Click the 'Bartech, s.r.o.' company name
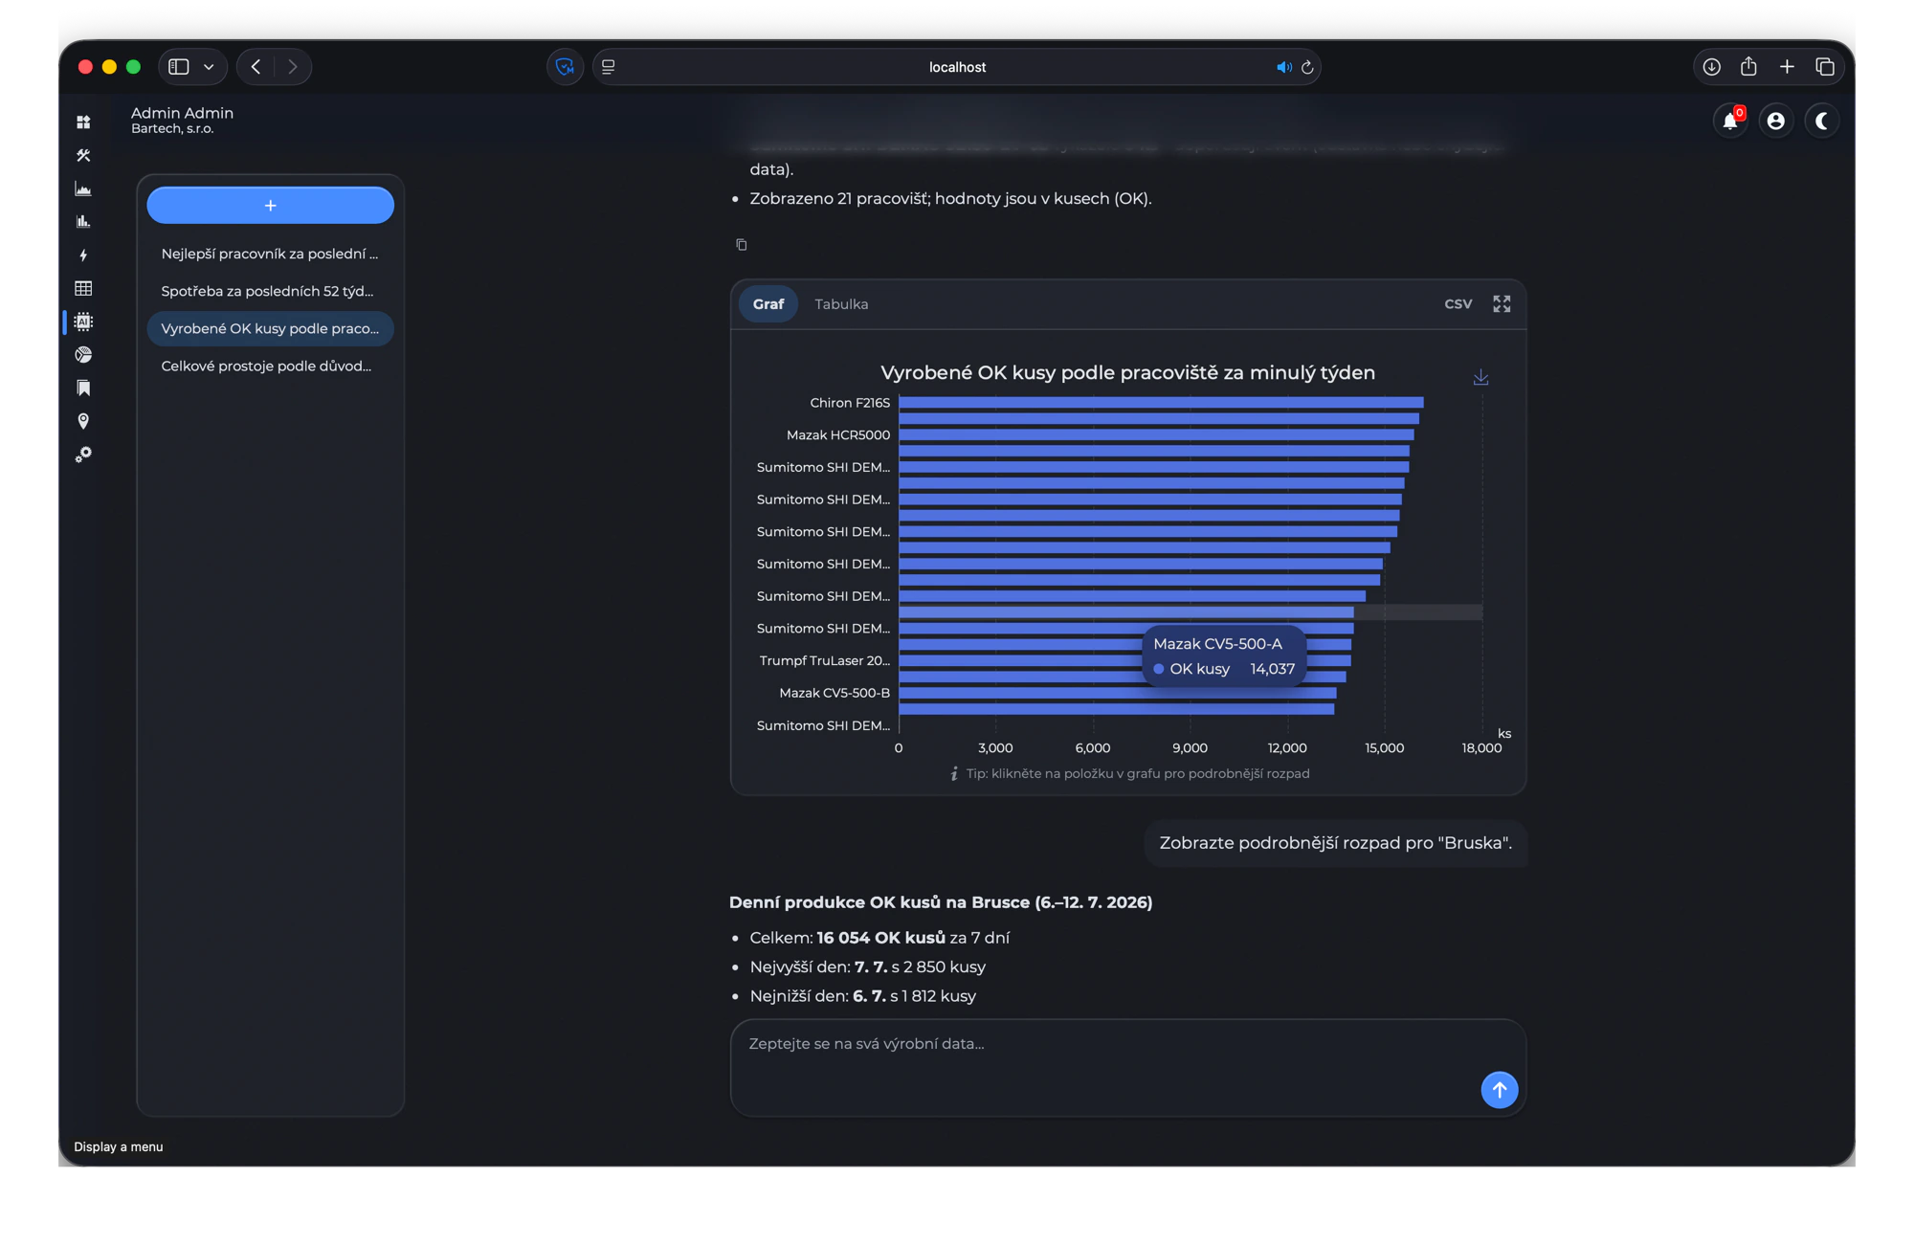This screenshot has width=1914, height=1244. click(172, 129)
